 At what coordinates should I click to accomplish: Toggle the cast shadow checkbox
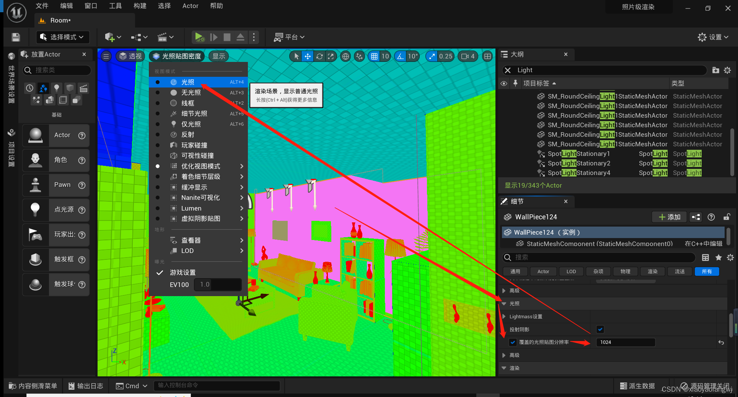pos(600,329)
